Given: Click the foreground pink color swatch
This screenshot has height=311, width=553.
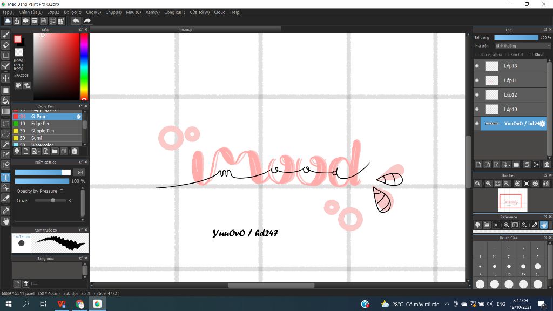Looking at the screenshot, I should pyautogui.click(x=18, y=39).
